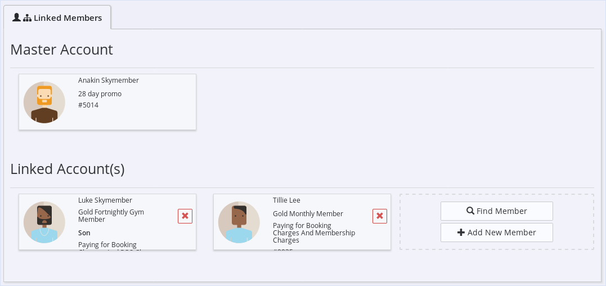The width and height of the screenshot is (606, 286).
Task: Click the magnifier icon in Find Member
Action: point(470,211)
